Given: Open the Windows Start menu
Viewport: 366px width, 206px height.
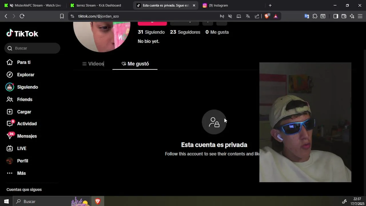Looking at the screenshot, I should [x=6, y=201].
